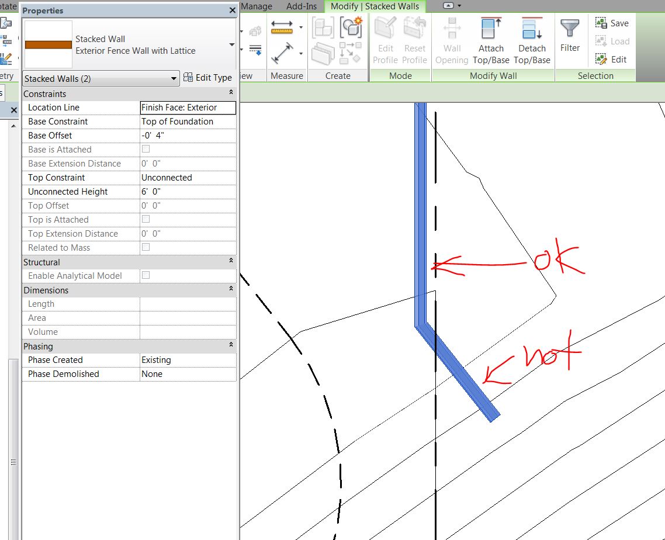
Task: Click the left panel vertical scrollbar
Action: pos(13,449)
